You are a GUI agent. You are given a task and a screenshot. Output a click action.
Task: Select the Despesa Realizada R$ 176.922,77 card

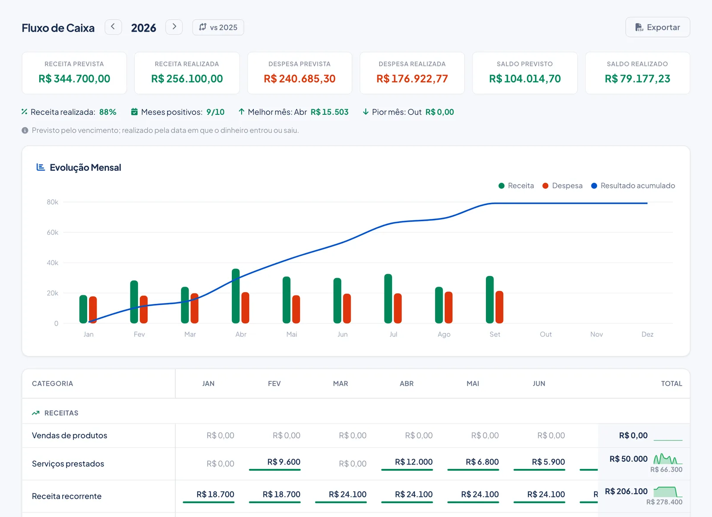(412, 73)
